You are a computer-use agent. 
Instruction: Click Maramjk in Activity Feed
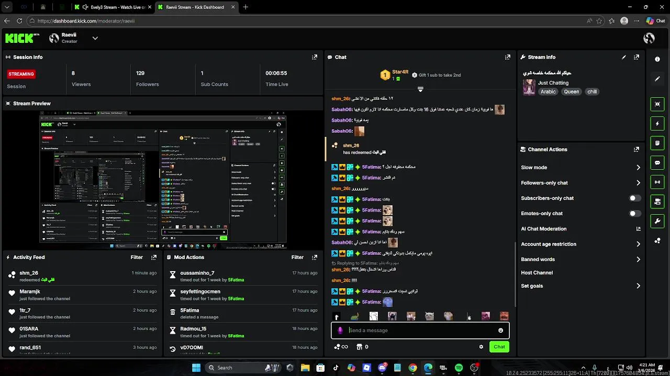point(30,291)
